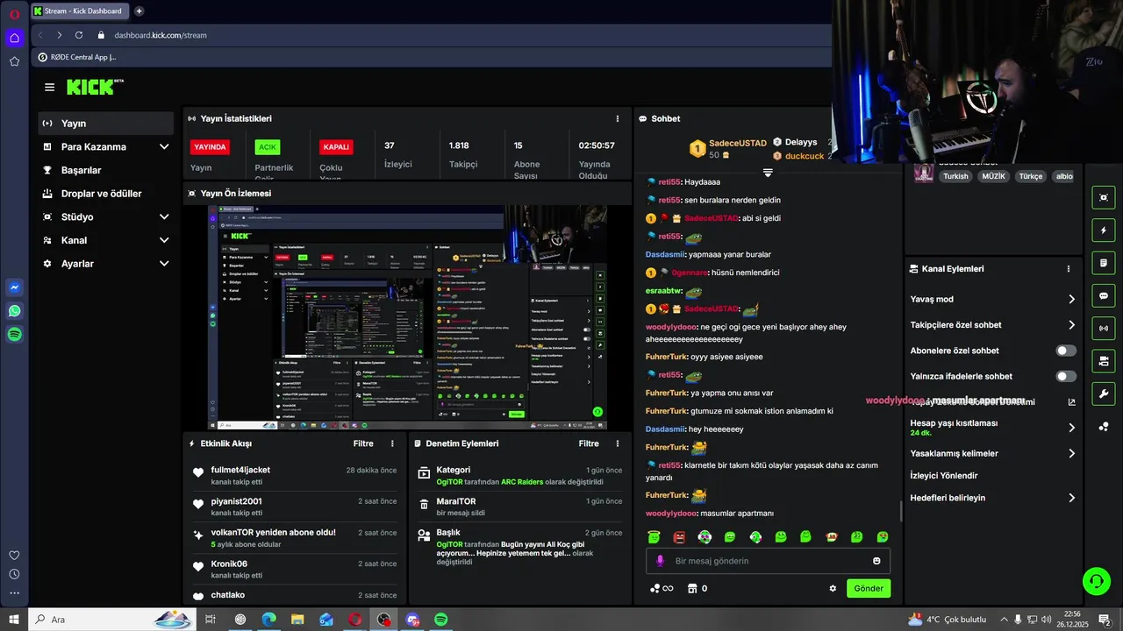Screen dimensions: 1123x631
Task: Click the green Gönder button
Action: pyautogui.click(x=869, y=588)
